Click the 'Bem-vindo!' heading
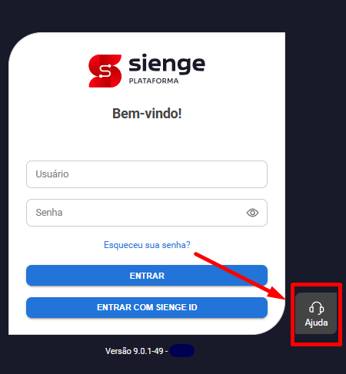This screenshot has height=374, width=346. tap(147, 114)
